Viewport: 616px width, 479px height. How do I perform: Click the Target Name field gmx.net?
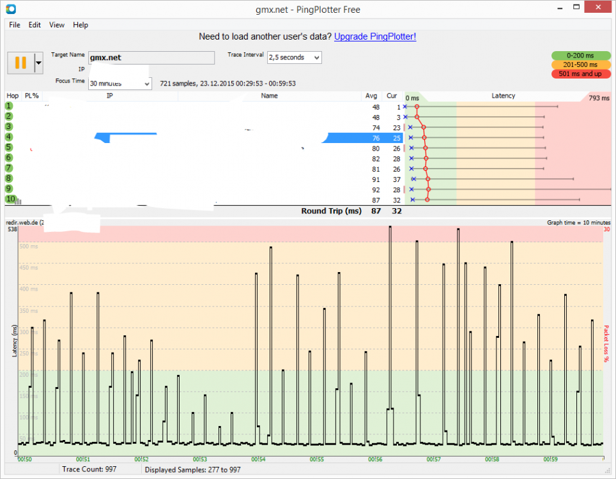coord(151,57)
